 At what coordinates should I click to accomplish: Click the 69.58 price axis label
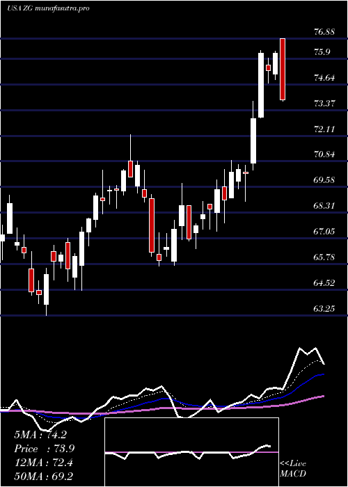[325, 179]
